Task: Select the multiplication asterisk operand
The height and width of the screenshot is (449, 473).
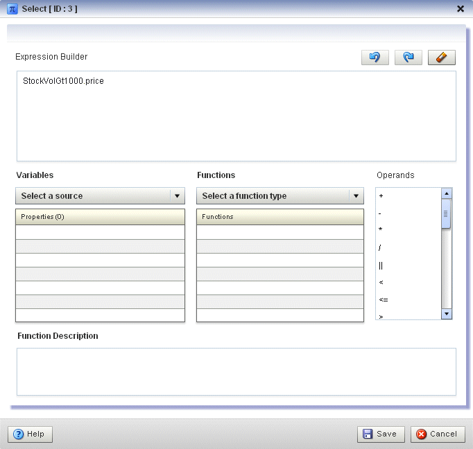Action: point(380,229)
